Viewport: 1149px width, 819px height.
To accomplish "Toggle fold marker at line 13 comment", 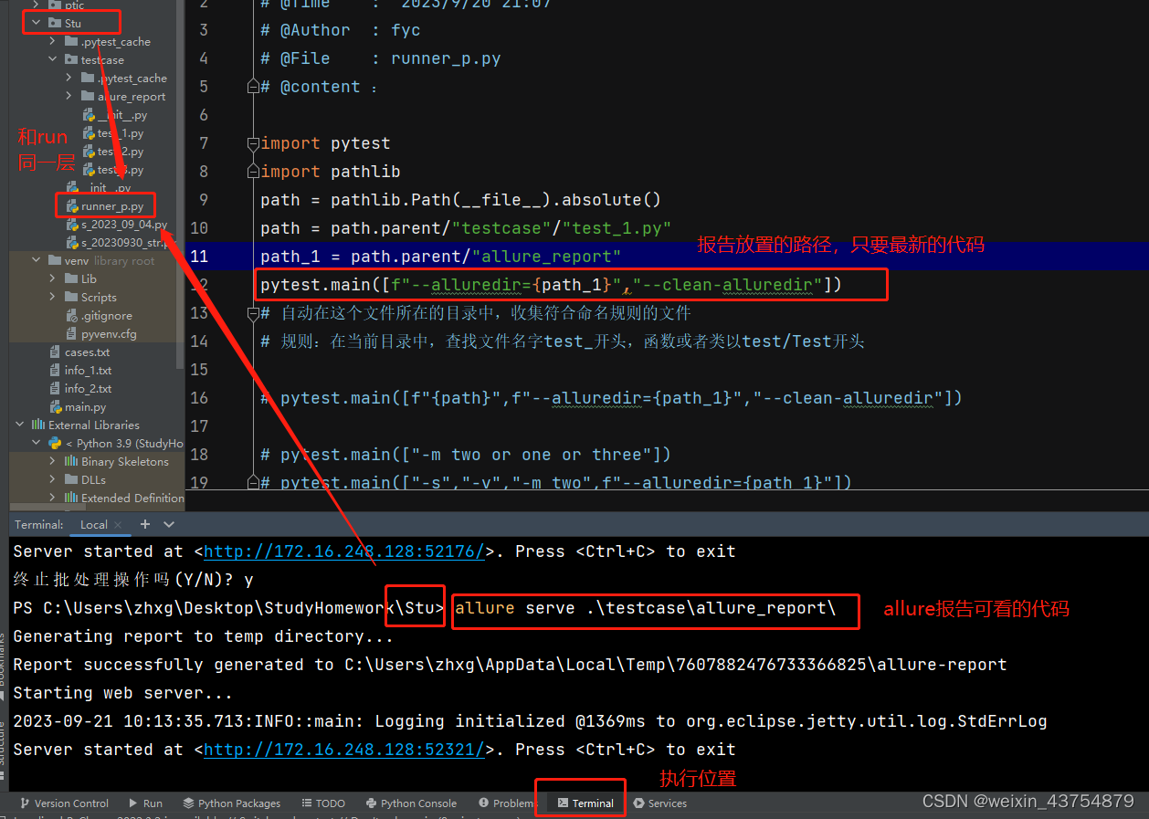I will pyautogui.click(x=253, y=313).
